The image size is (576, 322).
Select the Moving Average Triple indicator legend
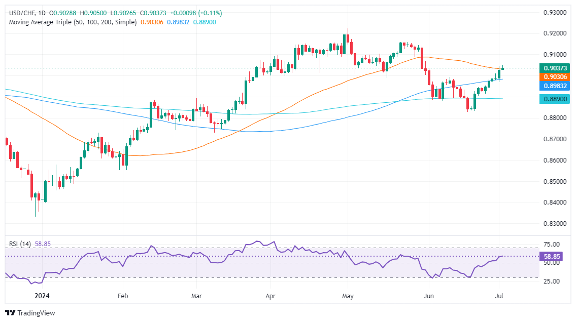[x=73, y=22]
